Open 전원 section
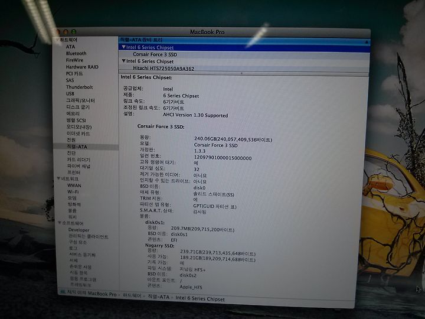Viewport: 425px width, 319px height. point(71,140)
